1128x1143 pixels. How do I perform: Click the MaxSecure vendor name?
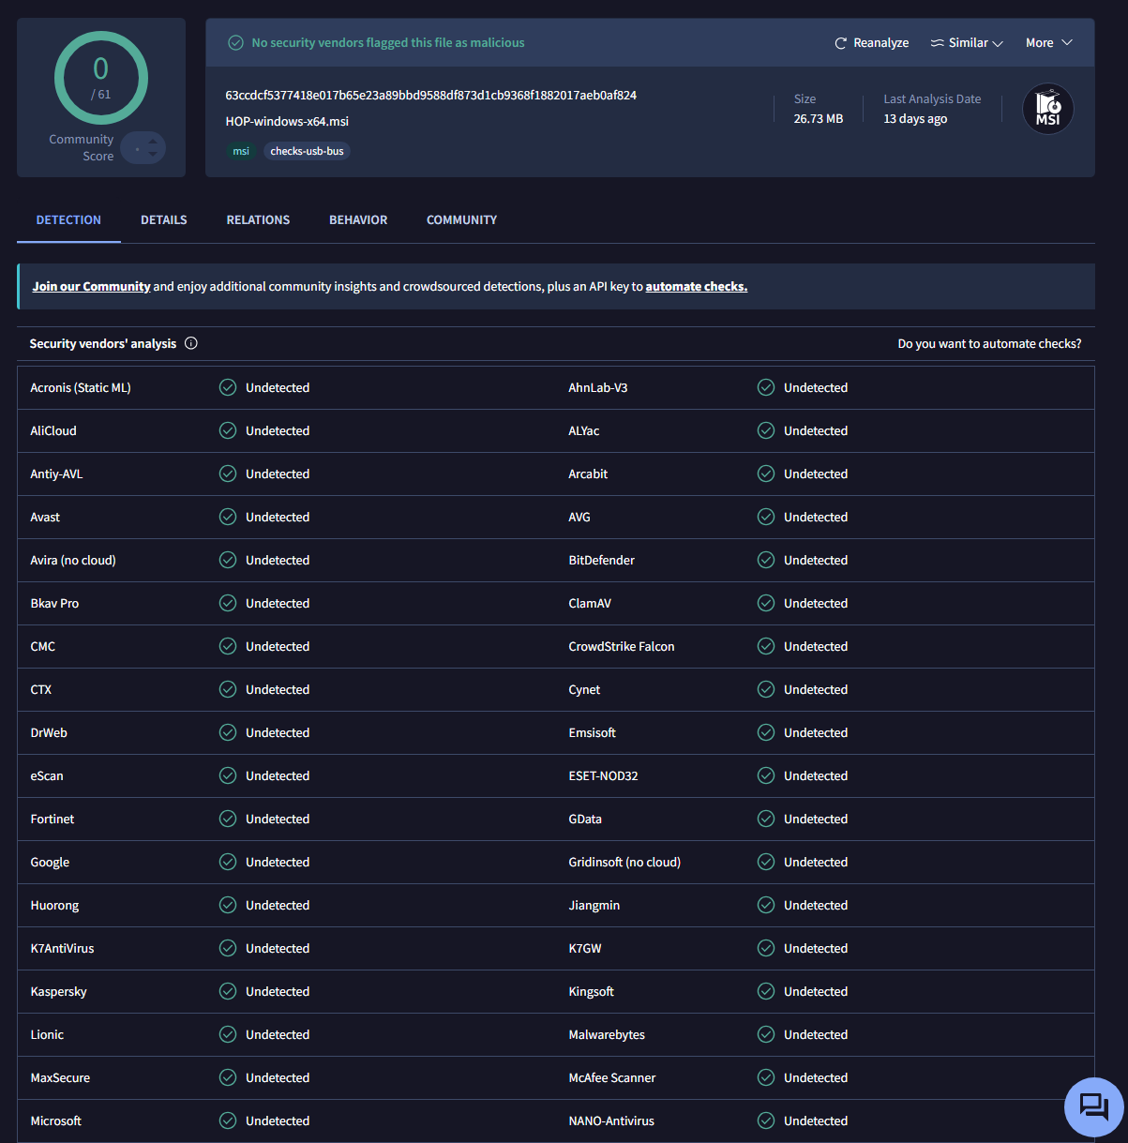60,1077
